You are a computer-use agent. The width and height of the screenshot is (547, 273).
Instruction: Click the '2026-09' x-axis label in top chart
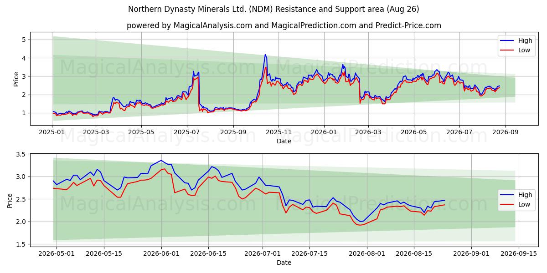(505, 132)
